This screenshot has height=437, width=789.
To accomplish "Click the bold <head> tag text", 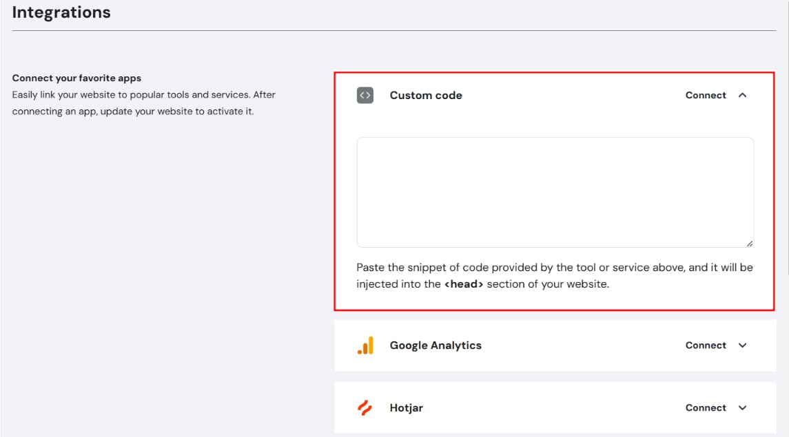I will pos(464,284).
